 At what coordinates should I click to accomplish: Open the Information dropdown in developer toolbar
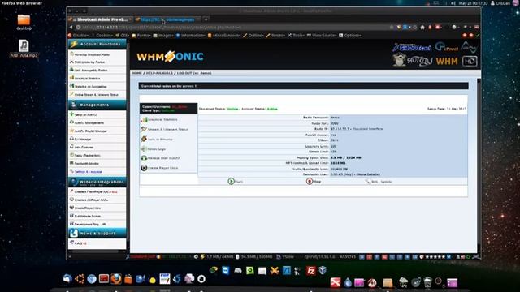[190, 36]
